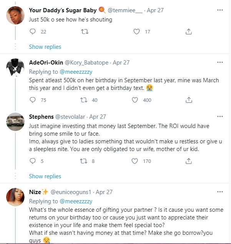Open more options on AdeOri-Okin's tweet

(x=219, y=62)
